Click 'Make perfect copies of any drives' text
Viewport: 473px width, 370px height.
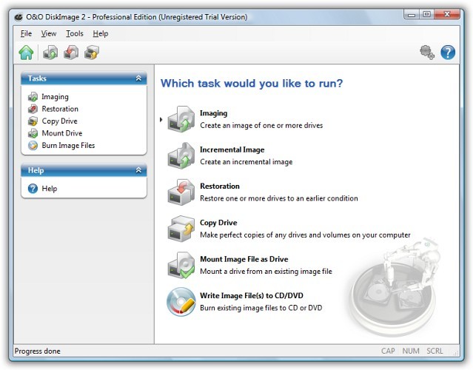pos(305,235)
